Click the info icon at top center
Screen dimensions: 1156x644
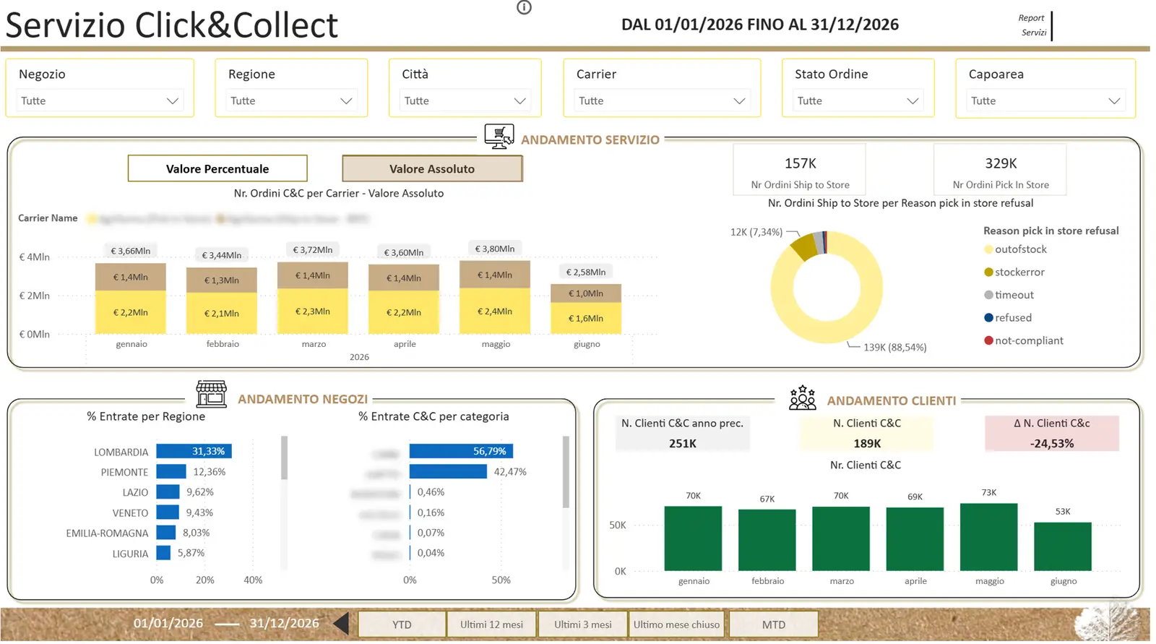pos(524,7)
